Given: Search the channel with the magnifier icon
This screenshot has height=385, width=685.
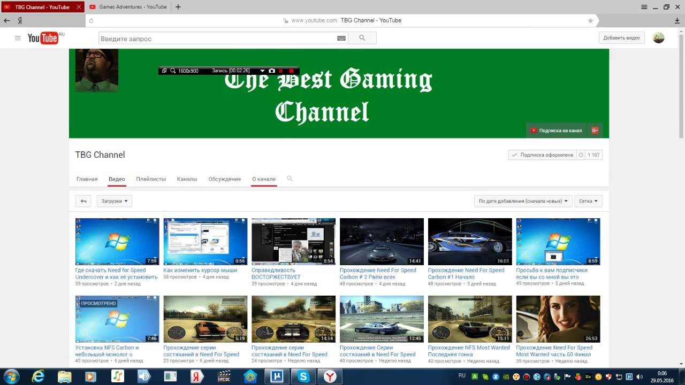Looking at the screenshot, I should (290, 179).
